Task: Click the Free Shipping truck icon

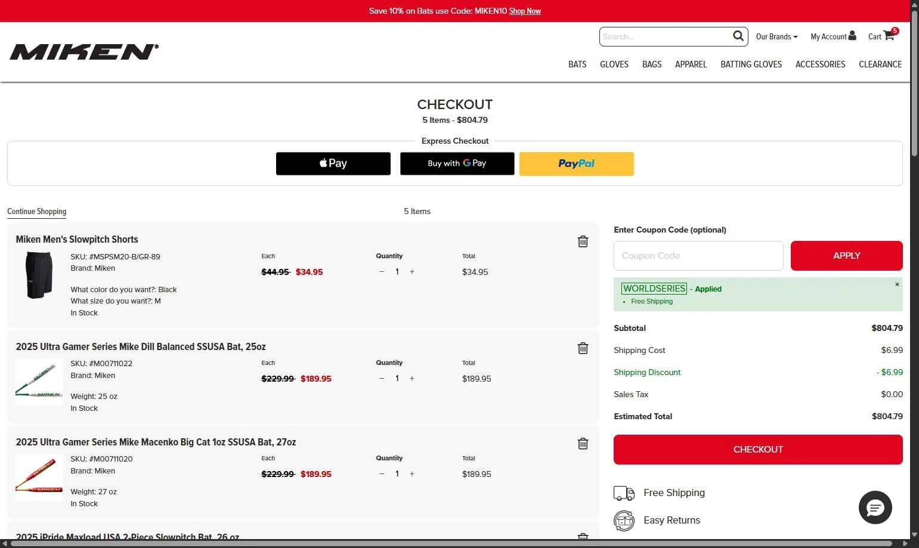Action: (x=624, y=493)
